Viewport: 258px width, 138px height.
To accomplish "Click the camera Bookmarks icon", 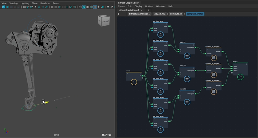I will 35,7.
